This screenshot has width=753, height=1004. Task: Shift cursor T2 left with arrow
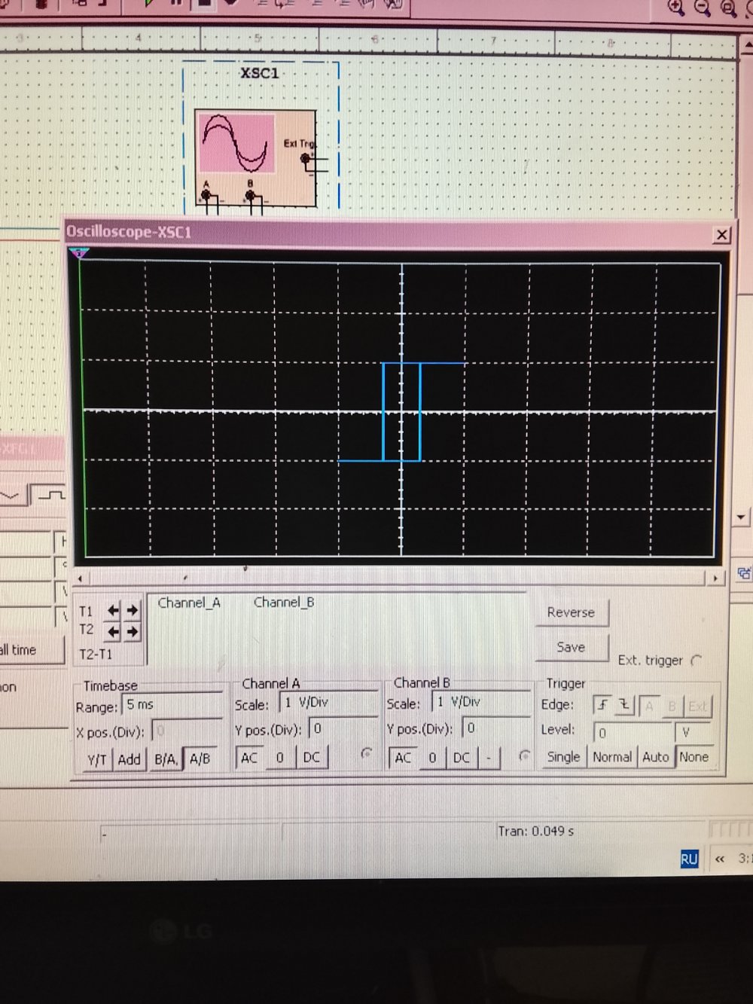tap(113, 631)
